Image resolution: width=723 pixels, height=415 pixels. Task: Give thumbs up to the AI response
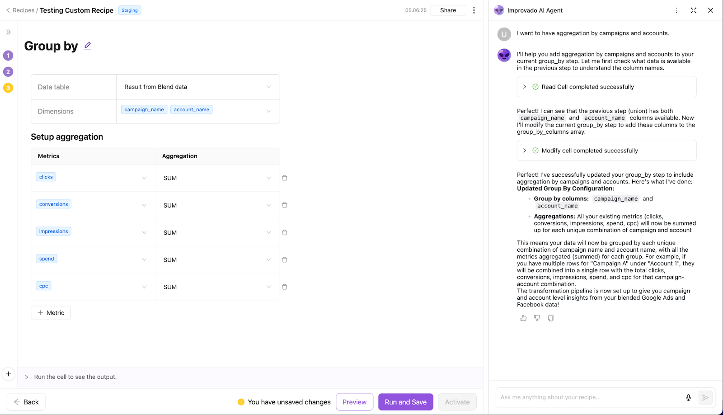(523, 318)
